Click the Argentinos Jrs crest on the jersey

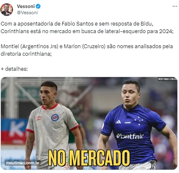55,118
